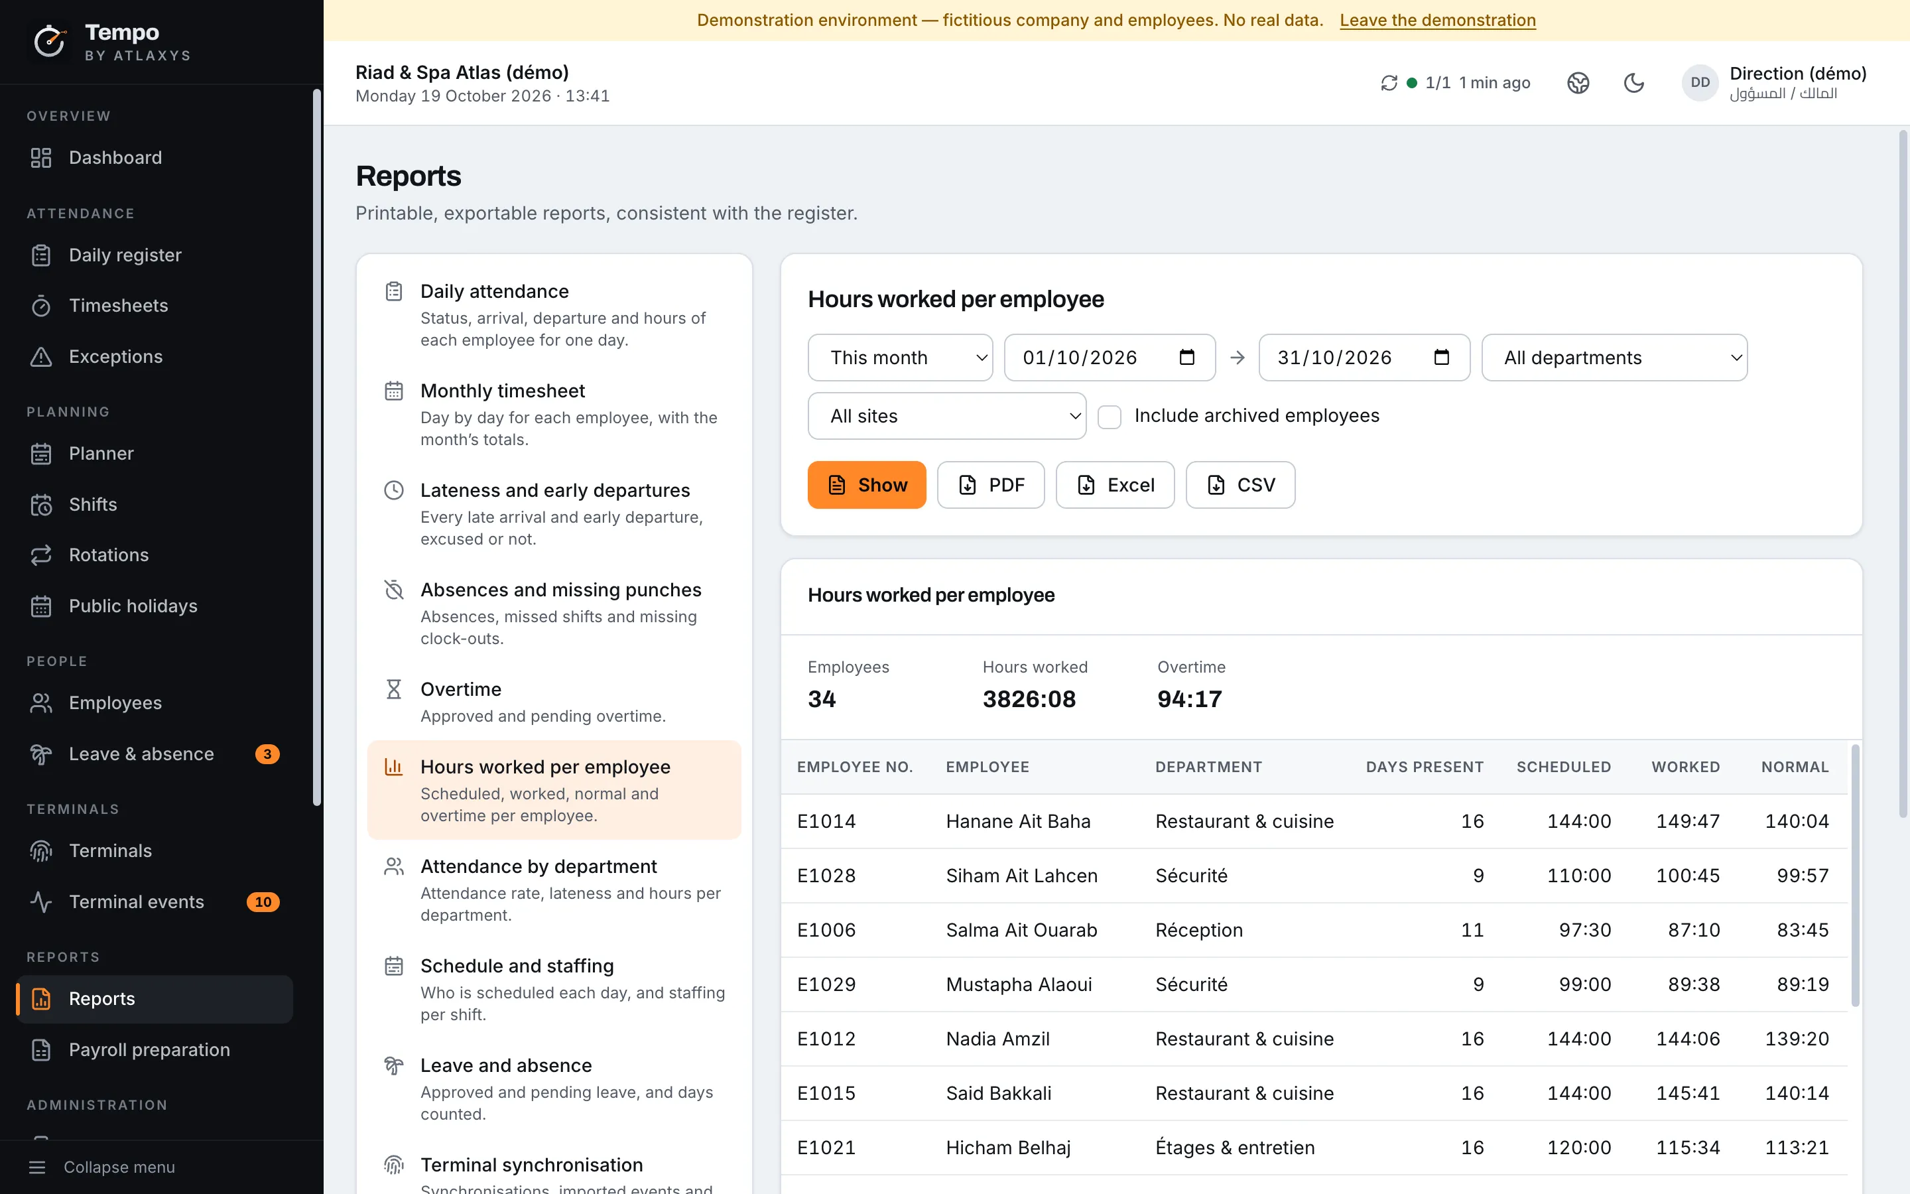This screenshot has height=1194, width=1910.
Task: Select the Attendance by department report
Action: click(x=554, y=890)
